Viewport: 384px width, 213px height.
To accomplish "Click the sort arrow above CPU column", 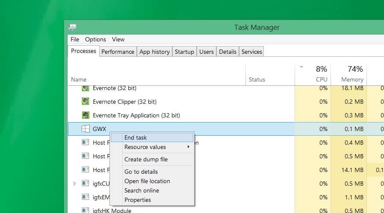I will [x=301, y=67].
